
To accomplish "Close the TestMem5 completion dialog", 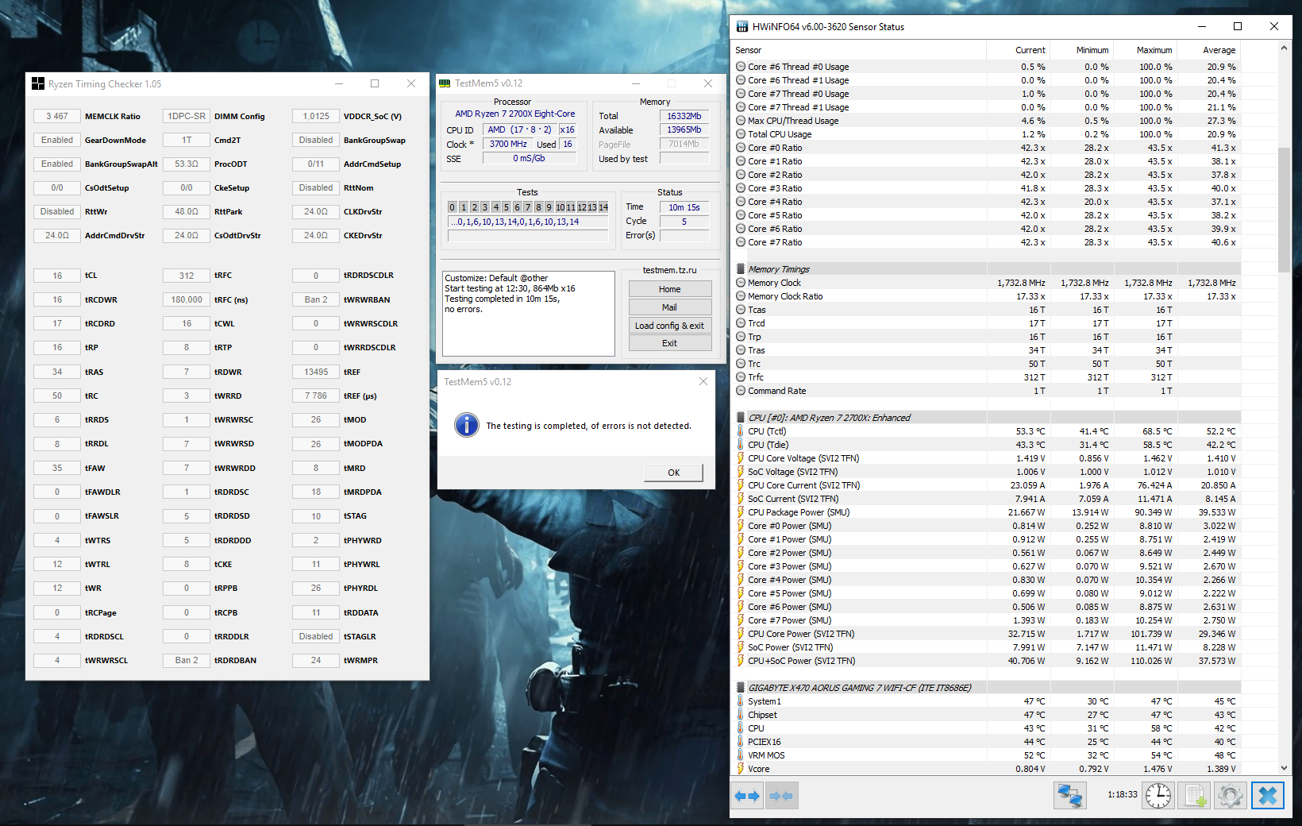I will click(x=703, y=382).
